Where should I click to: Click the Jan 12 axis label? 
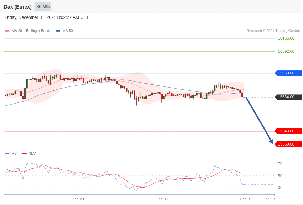click(x=269, y=199)
